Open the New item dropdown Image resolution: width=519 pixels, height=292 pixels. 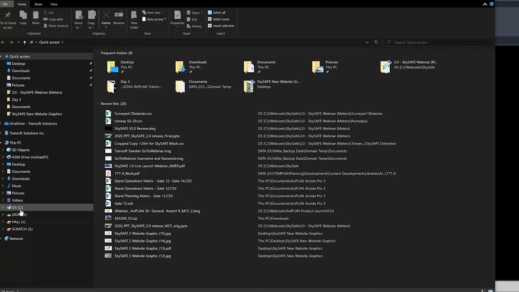pos(152,13)
